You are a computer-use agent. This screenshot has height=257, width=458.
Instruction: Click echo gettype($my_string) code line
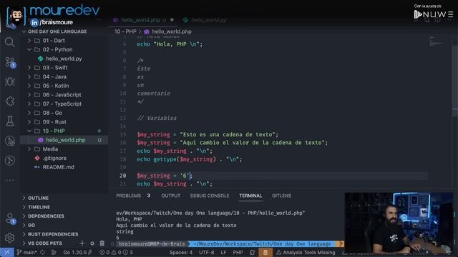(190, 159)
